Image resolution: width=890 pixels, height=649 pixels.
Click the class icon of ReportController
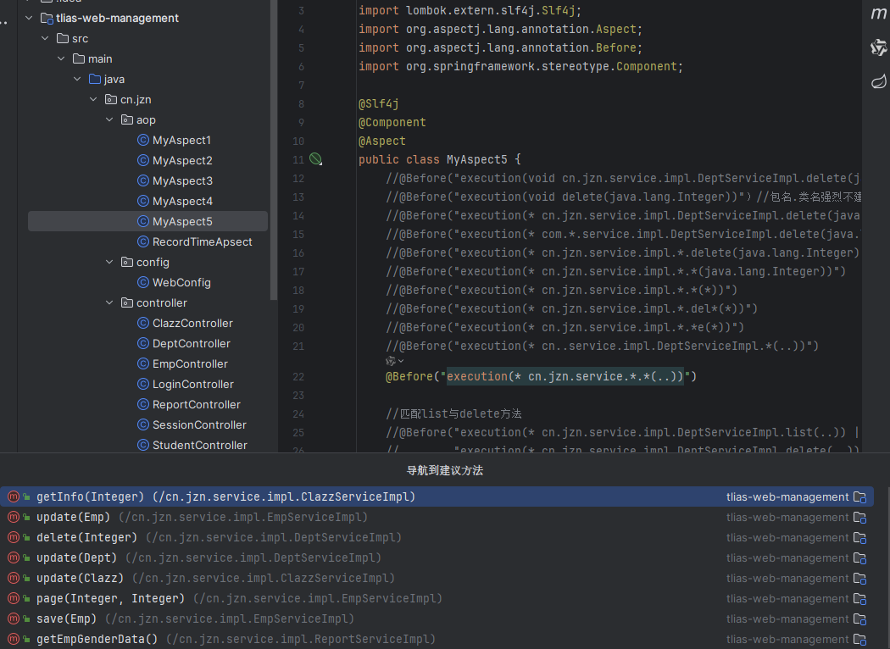pos(143,404)
